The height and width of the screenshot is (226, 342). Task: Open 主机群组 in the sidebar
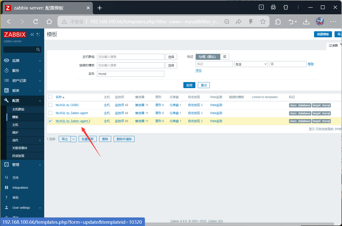[25, 109]
